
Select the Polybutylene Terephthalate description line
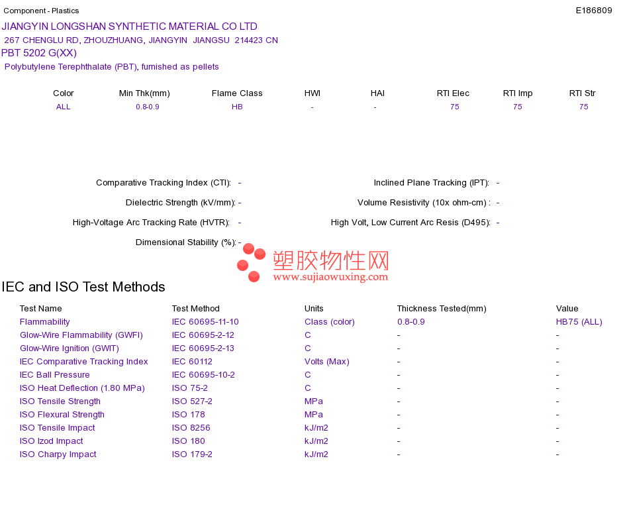(111, 67)
